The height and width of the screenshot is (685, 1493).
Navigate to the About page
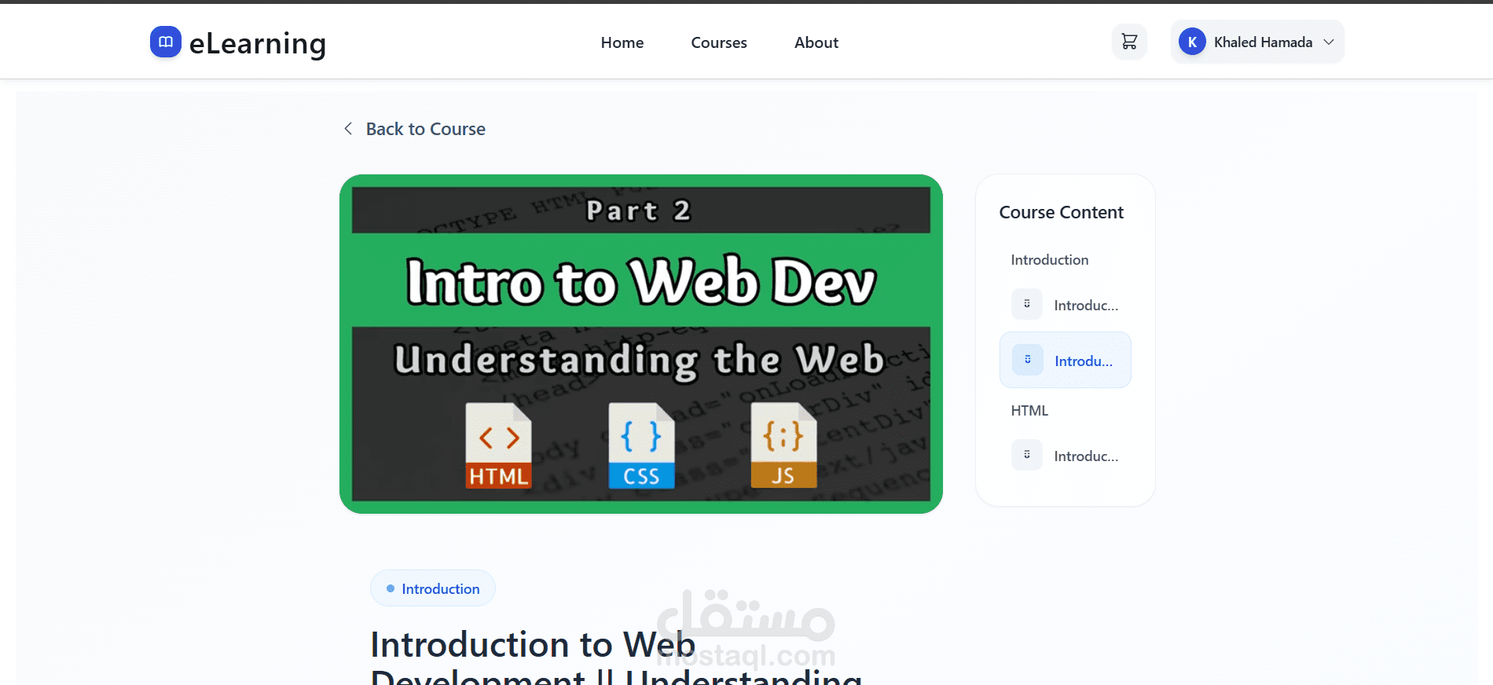(816, 42)
